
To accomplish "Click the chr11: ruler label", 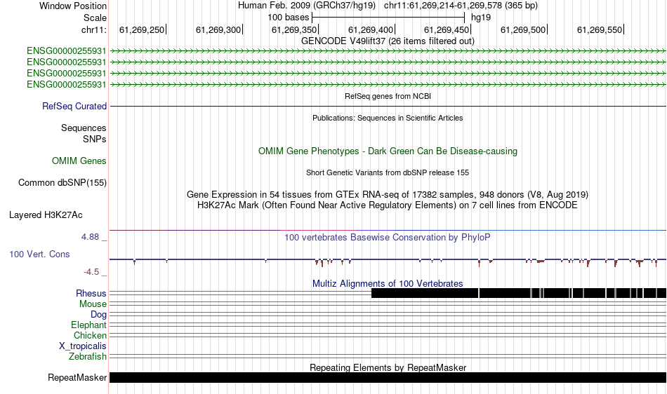I will tap(94, 29).
